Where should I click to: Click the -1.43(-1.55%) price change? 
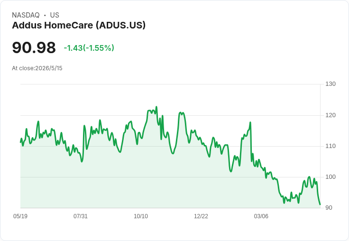(x=89, y=48)
